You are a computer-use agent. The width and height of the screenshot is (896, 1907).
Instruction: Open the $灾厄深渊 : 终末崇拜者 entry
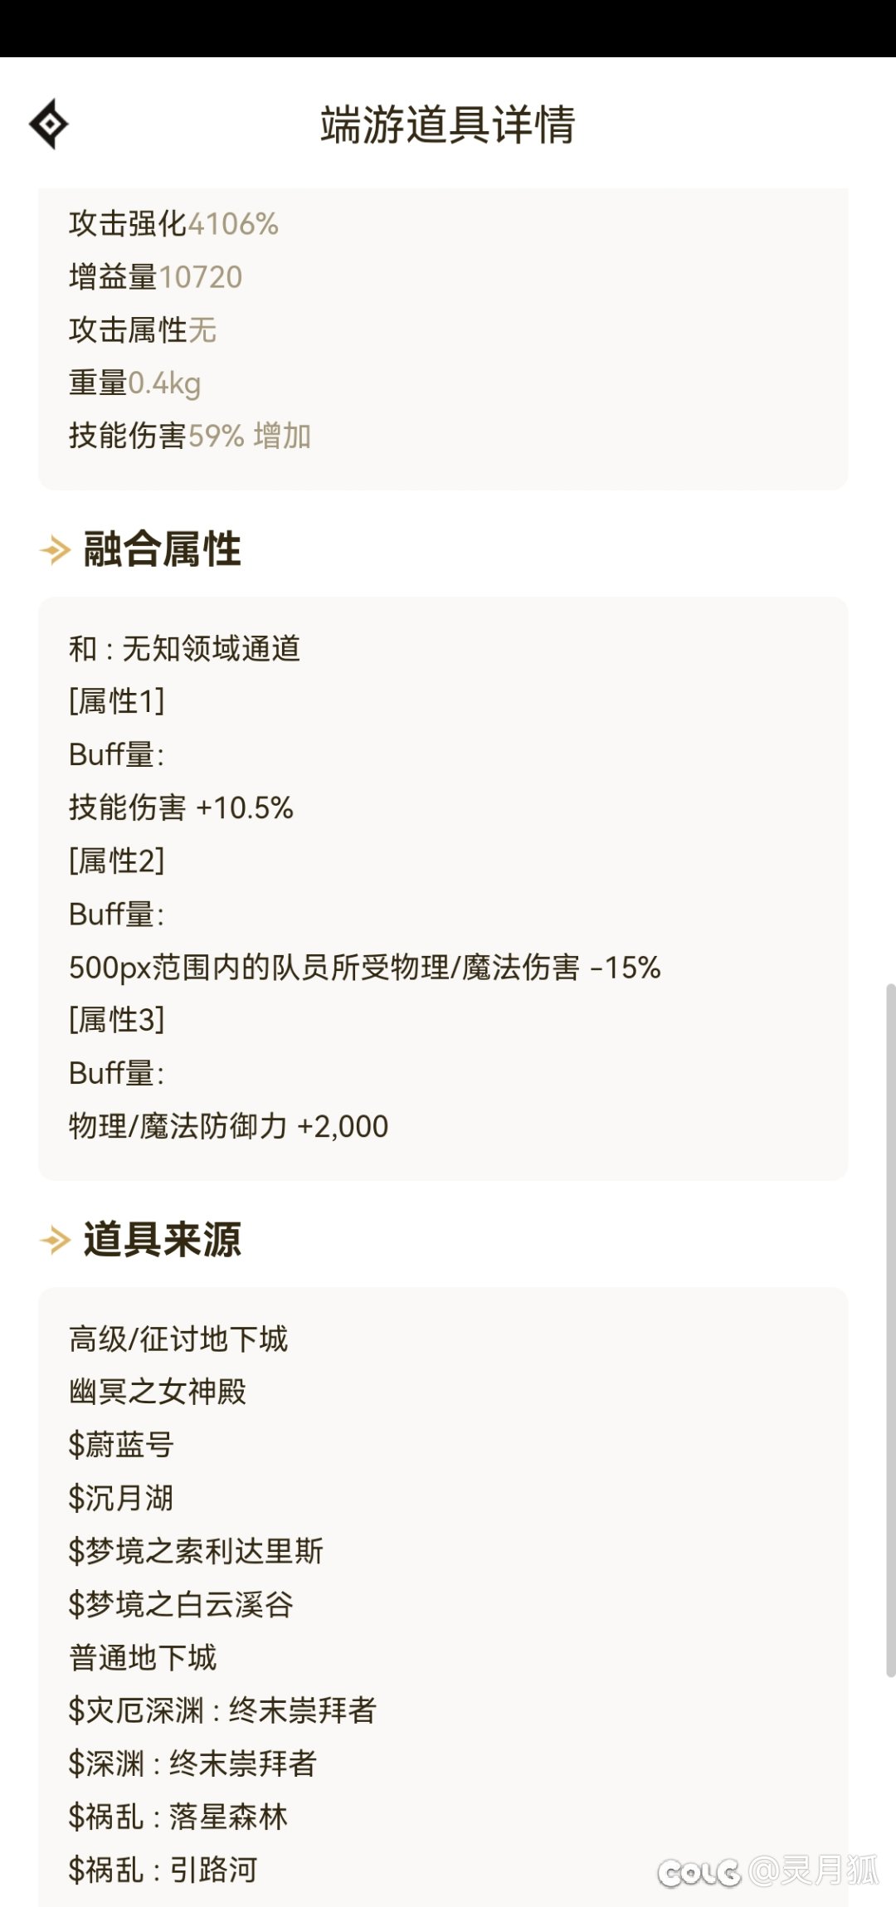click(x=222, y=1709)
